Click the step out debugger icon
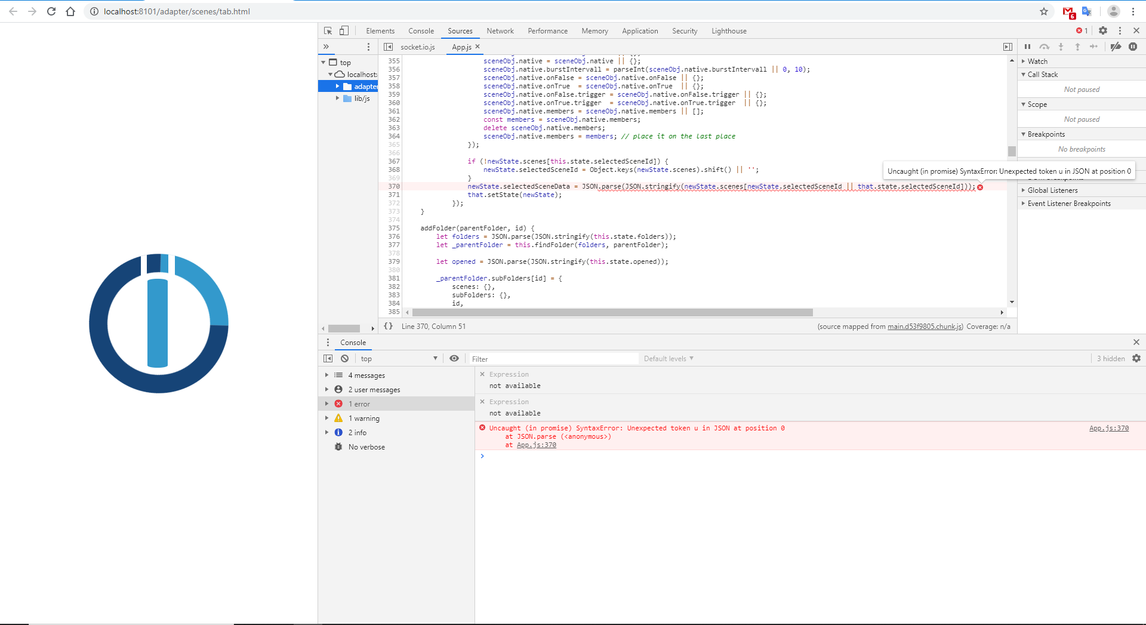 coord(1077,47)
